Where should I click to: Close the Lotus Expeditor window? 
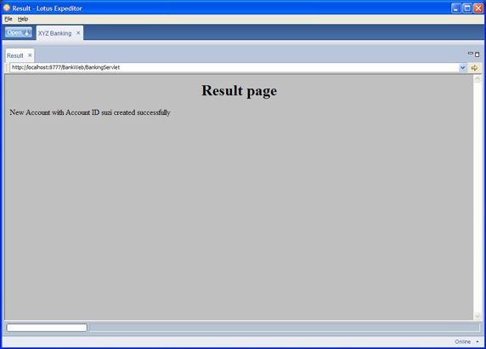click(x=478, y=8)
